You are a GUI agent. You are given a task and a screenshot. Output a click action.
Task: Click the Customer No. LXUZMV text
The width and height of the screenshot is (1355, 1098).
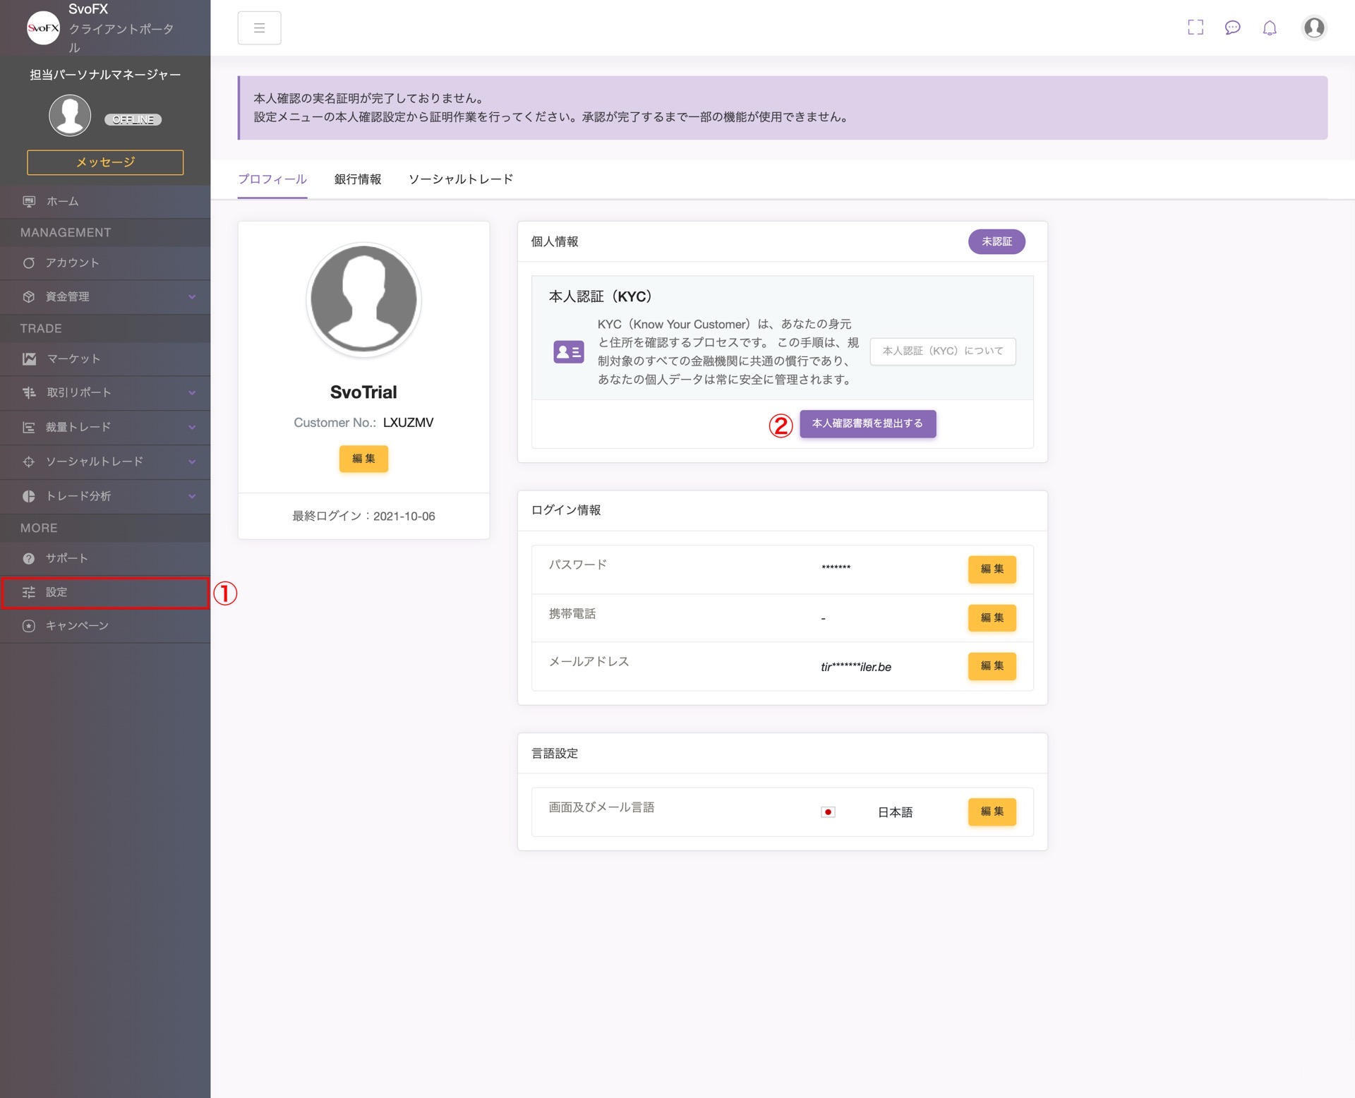click(363, 423)
